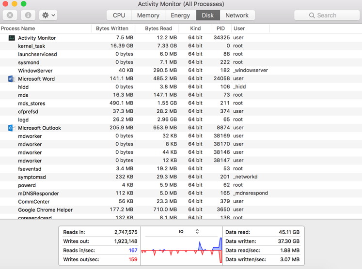362x269 pixels.
Task: Sort by the PID column header
Action: pos(220,29)
